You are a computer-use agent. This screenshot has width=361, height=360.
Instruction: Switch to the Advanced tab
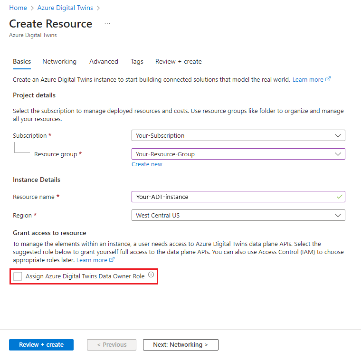click(x=104, y=62)
